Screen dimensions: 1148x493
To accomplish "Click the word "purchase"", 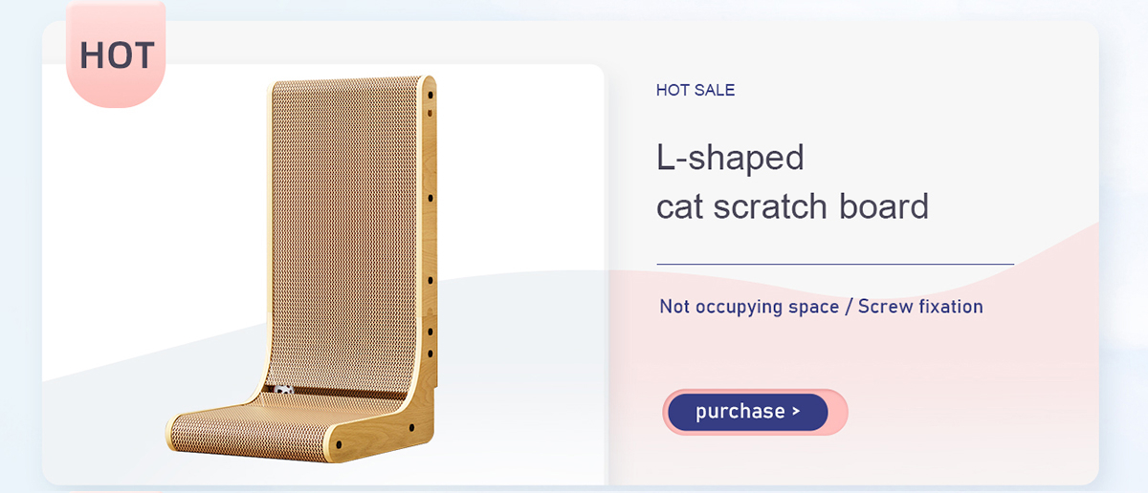I will [740, 412].
